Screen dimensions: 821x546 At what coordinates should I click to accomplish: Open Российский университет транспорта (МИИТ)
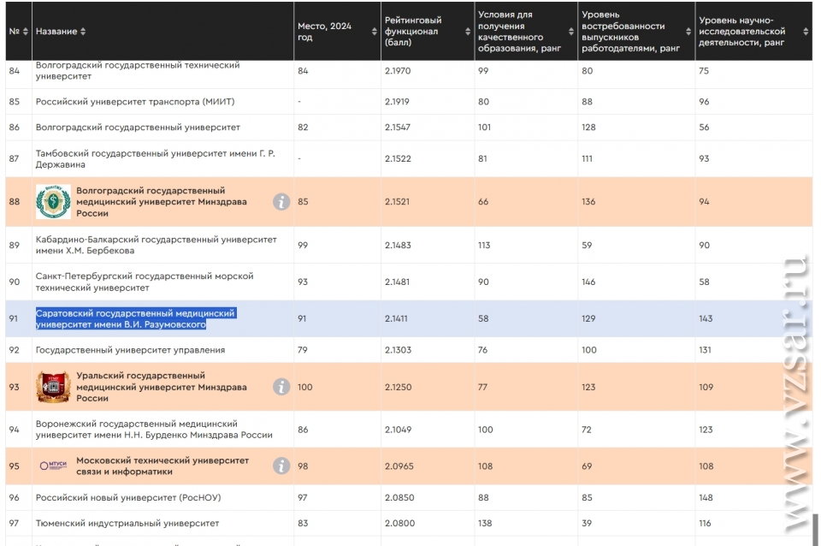pos(135,102)
